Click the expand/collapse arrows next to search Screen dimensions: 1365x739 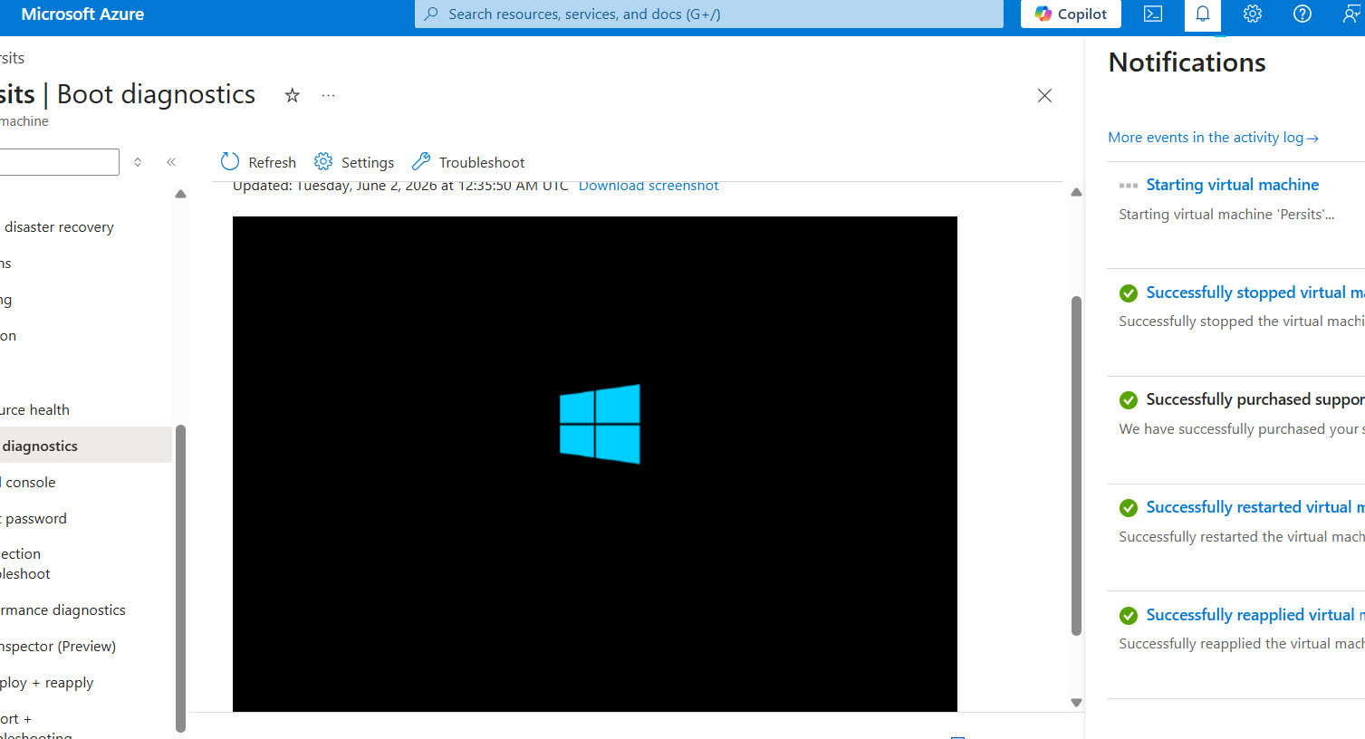point(138,162)
